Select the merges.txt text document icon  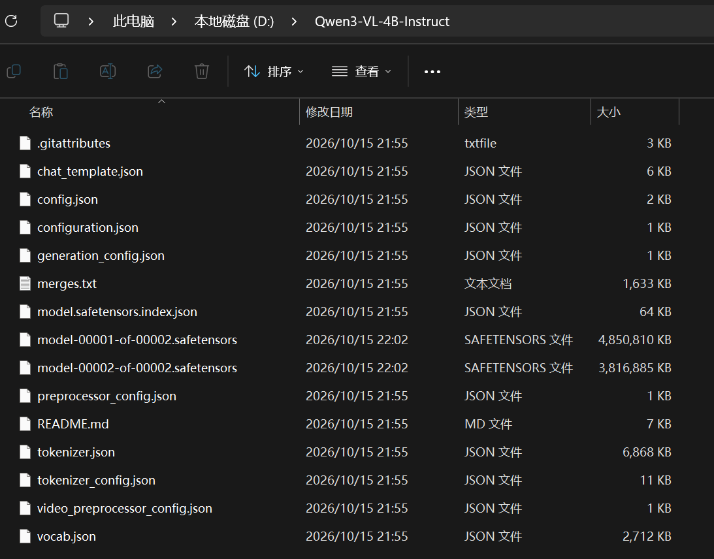pos(25,283)
